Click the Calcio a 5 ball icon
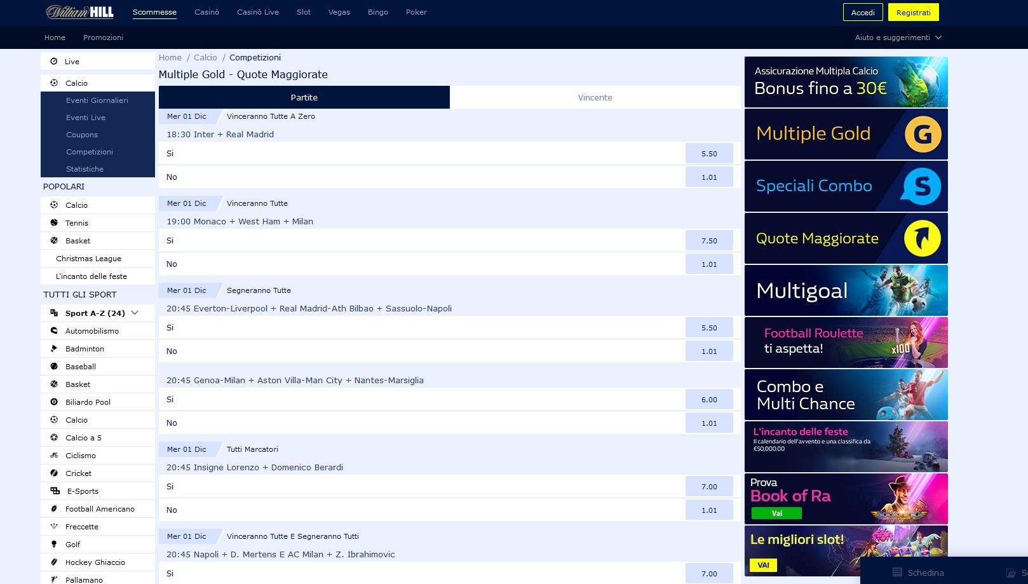 [54, 438]
